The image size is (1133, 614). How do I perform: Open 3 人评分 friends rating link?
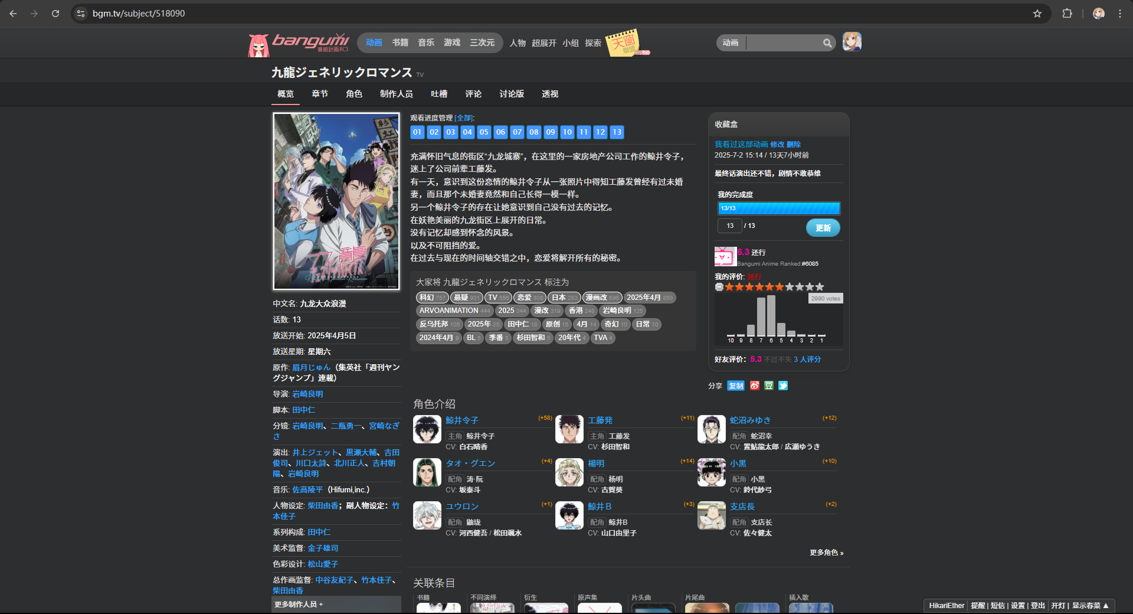(x=807, y=359)
